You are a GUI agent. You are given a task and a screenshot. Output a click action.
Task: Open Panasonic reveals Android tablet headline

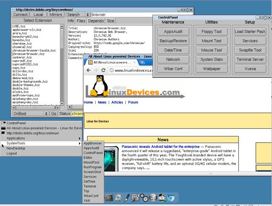(x=161, y=147)
